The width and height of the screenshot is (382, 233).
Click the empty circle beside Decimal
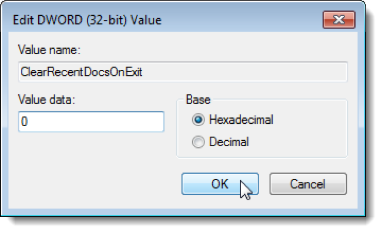pos(198,142)
